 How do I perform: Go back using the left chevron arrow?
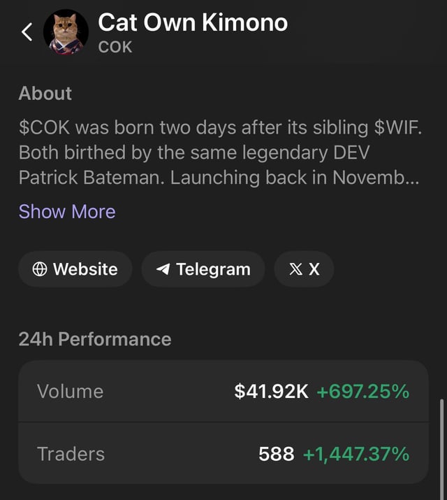[27, 31]
